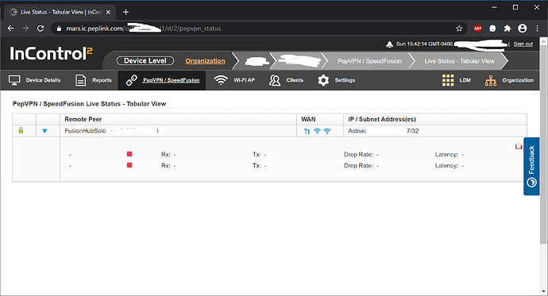Click the green lock icon for FusionHubSolo

tap(21, 131)
